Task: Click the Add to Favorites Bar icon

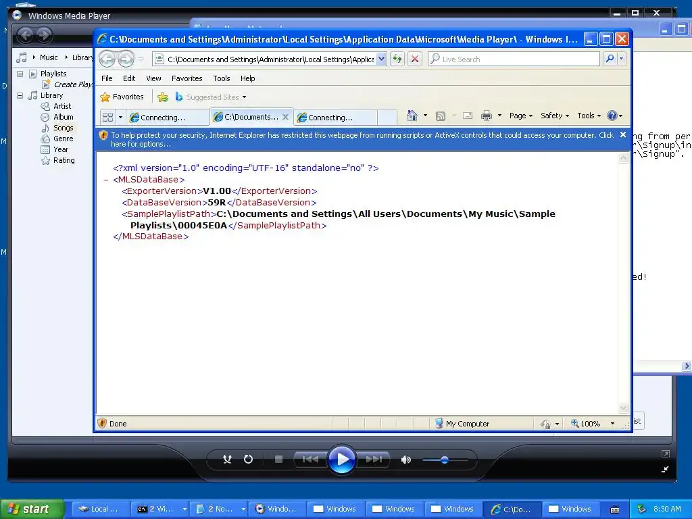Action: pos(163,97)
